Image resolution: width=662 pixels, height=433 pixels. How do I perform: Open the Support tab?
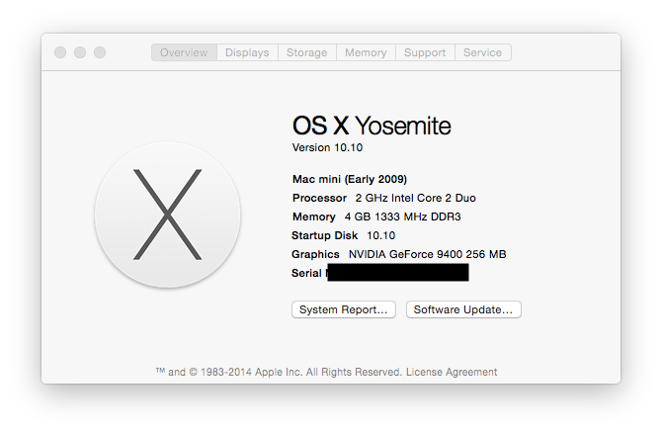point(425,52)
